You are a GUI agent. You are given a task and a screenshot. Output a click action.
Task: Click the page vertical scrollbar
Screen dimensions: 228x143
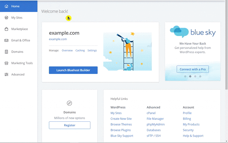click(x=227, y=45)
